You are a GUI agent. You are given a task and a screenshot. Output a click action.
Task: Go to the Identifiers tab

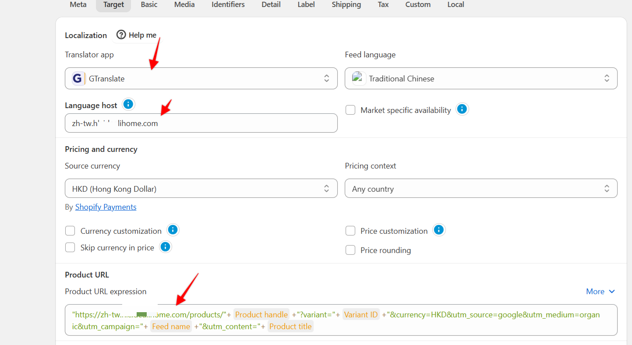click(x=228, y=4)
